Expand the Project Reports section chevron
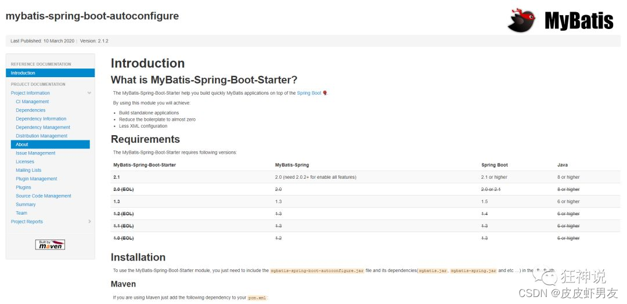 click(x=89, y=222)
